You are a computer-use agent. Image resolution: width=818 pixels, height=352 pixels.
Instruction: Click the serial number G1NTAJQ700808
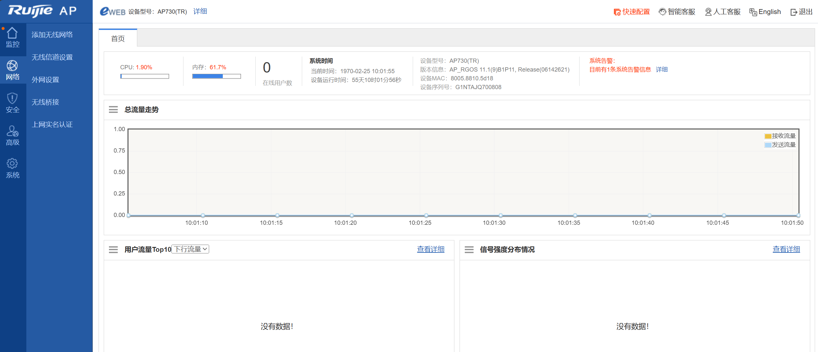[478, 87]
